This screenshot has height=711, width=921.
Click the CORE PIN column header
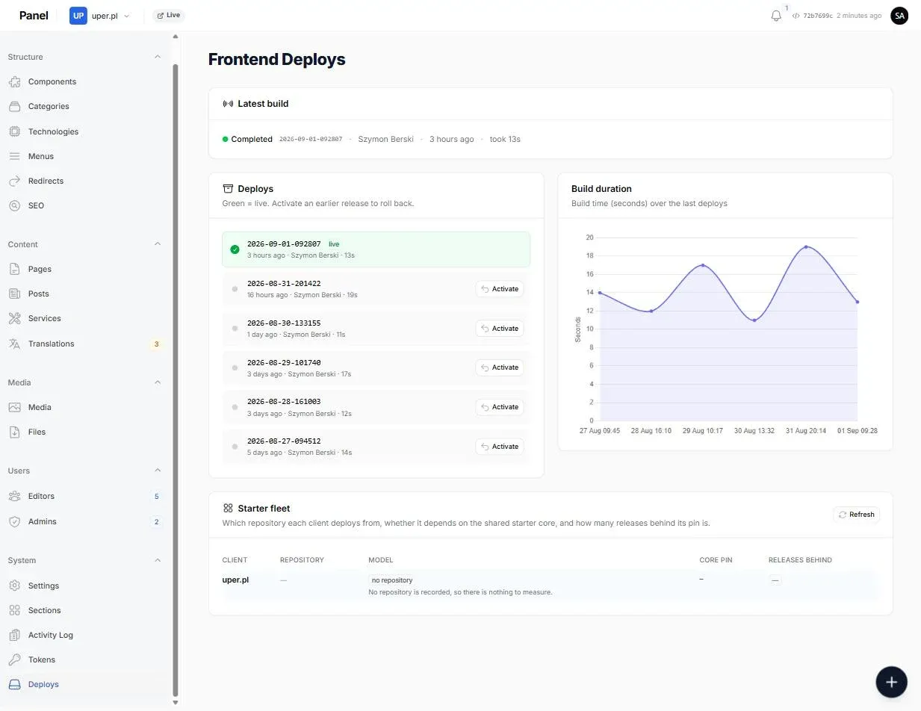click(x=716, y=560)
